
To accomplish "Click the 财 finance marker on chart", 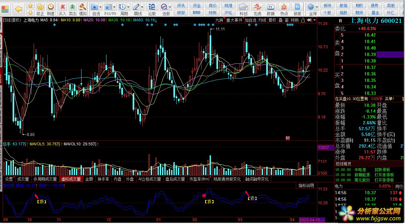I will pyautogui.click(x=287, y=138).
